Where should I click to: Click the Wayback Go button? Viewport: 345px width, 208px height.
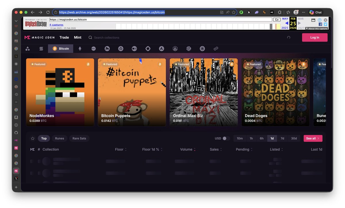(277, 20)
